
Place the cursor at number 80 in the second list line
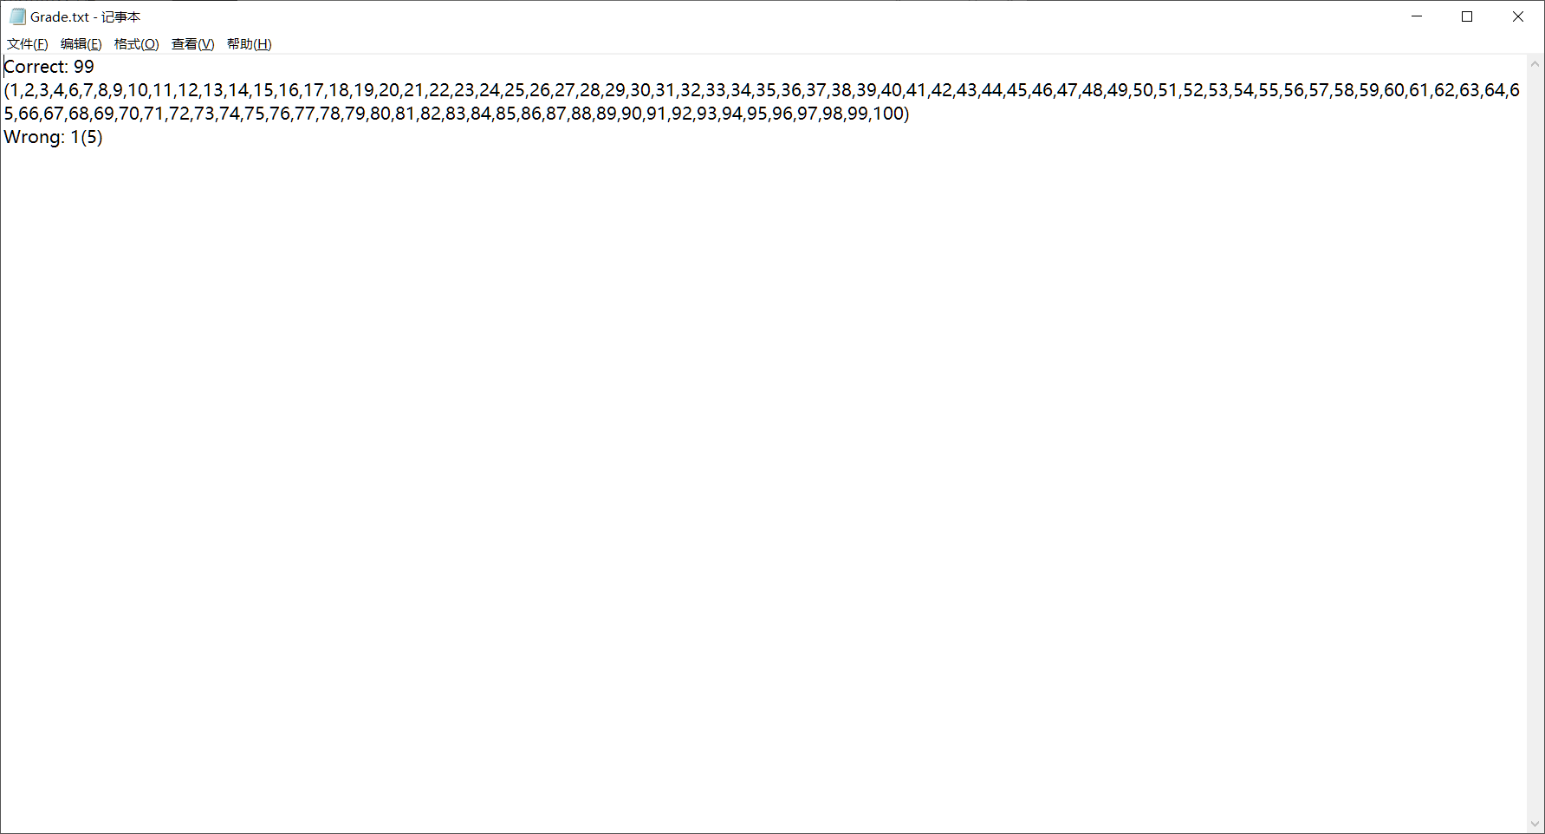(380, 114)
